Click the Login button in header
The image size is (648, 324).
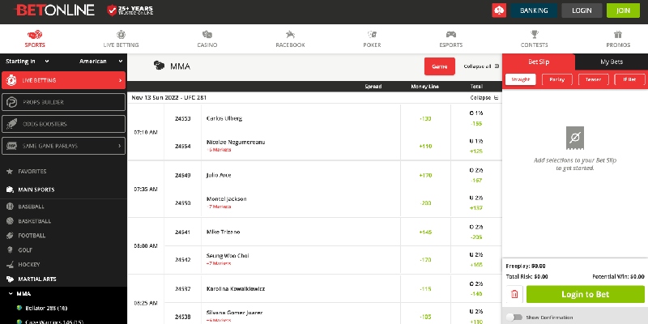(582, 11)
